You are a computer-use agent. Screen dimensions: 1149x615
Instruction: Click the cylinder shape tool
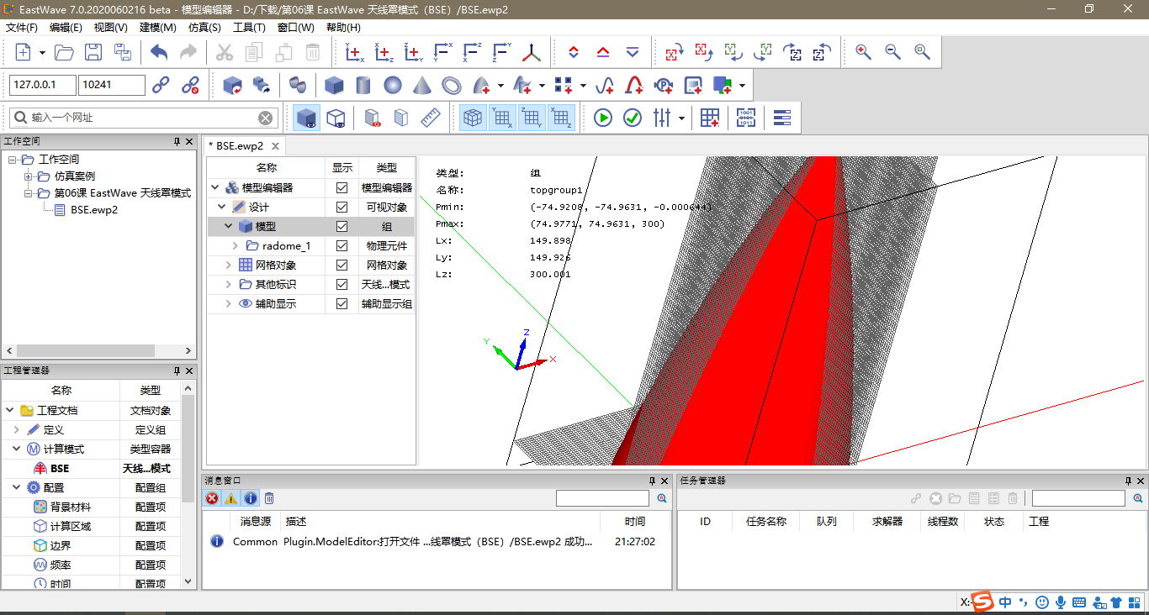363,85
